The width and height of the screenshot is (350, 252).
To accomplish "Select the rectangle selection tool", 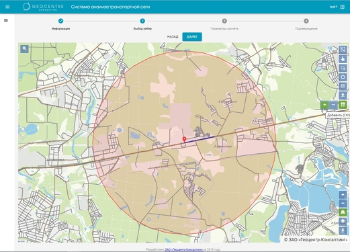I will tap(343, 68).
